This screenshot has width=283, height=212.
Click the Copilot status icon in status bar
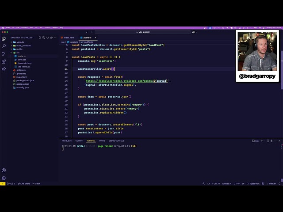pyautogui.click(x=263, y=184)
